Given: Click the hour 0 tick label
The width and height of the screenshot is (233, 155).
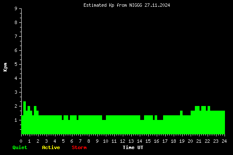Looking at the screenshot, I should tap(21, 141).
